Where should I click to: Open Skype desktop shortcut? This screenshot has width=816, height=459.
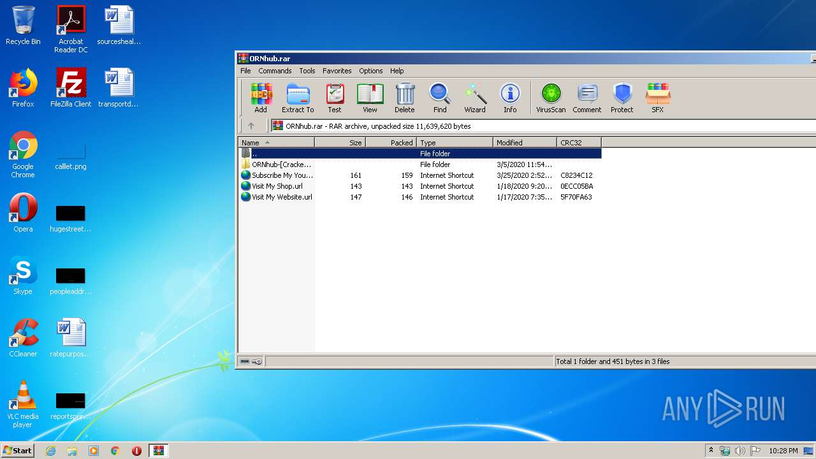point(23,275)
